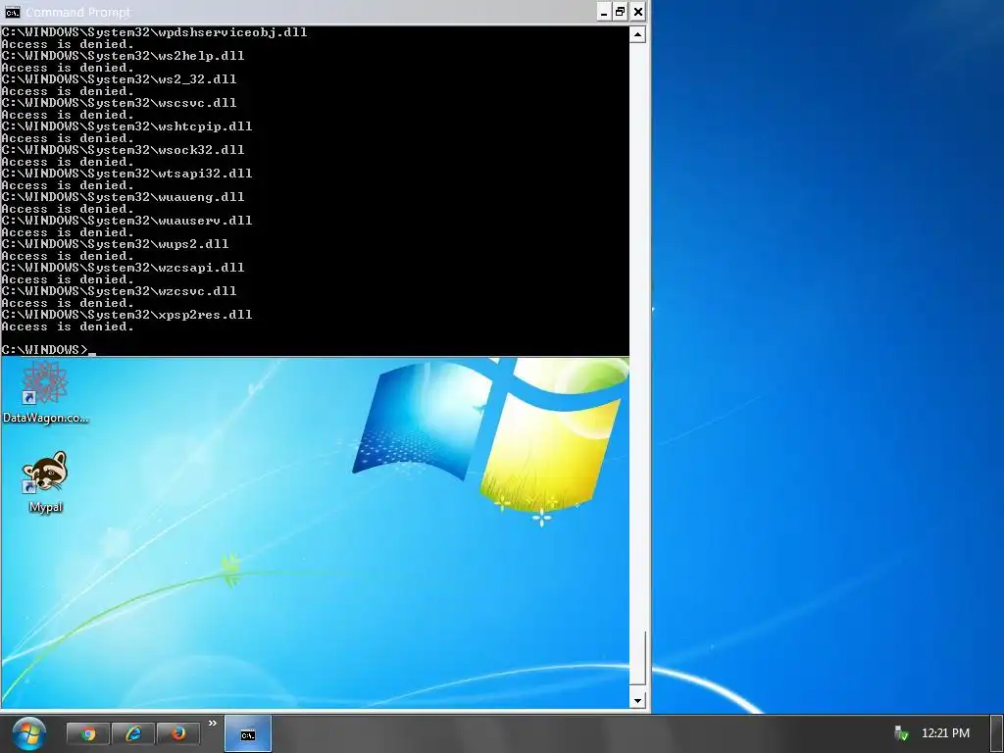Click the wuauserv.dll path line
This screenshot has height=753, width=1004.
(126, 221)
